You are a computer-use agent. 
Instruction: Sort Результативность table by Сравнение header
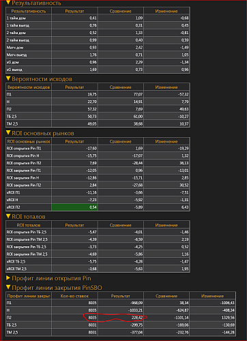[x=121, y=11]
